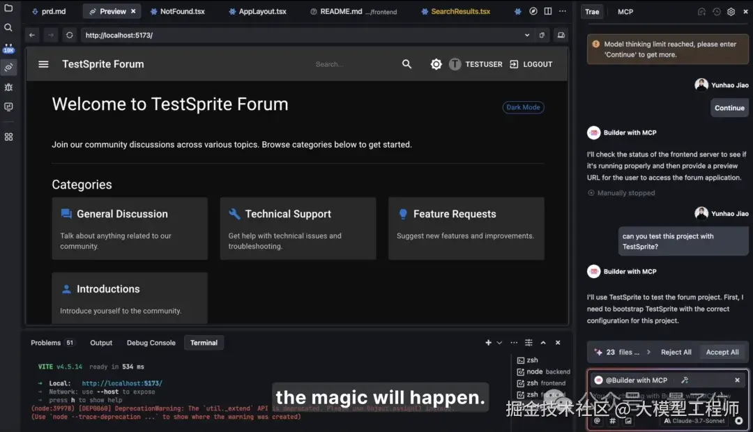Open chat history clock icon
The width and height of the screenshot is (753, 432).
pyautogui.click(x=717, y=12)
